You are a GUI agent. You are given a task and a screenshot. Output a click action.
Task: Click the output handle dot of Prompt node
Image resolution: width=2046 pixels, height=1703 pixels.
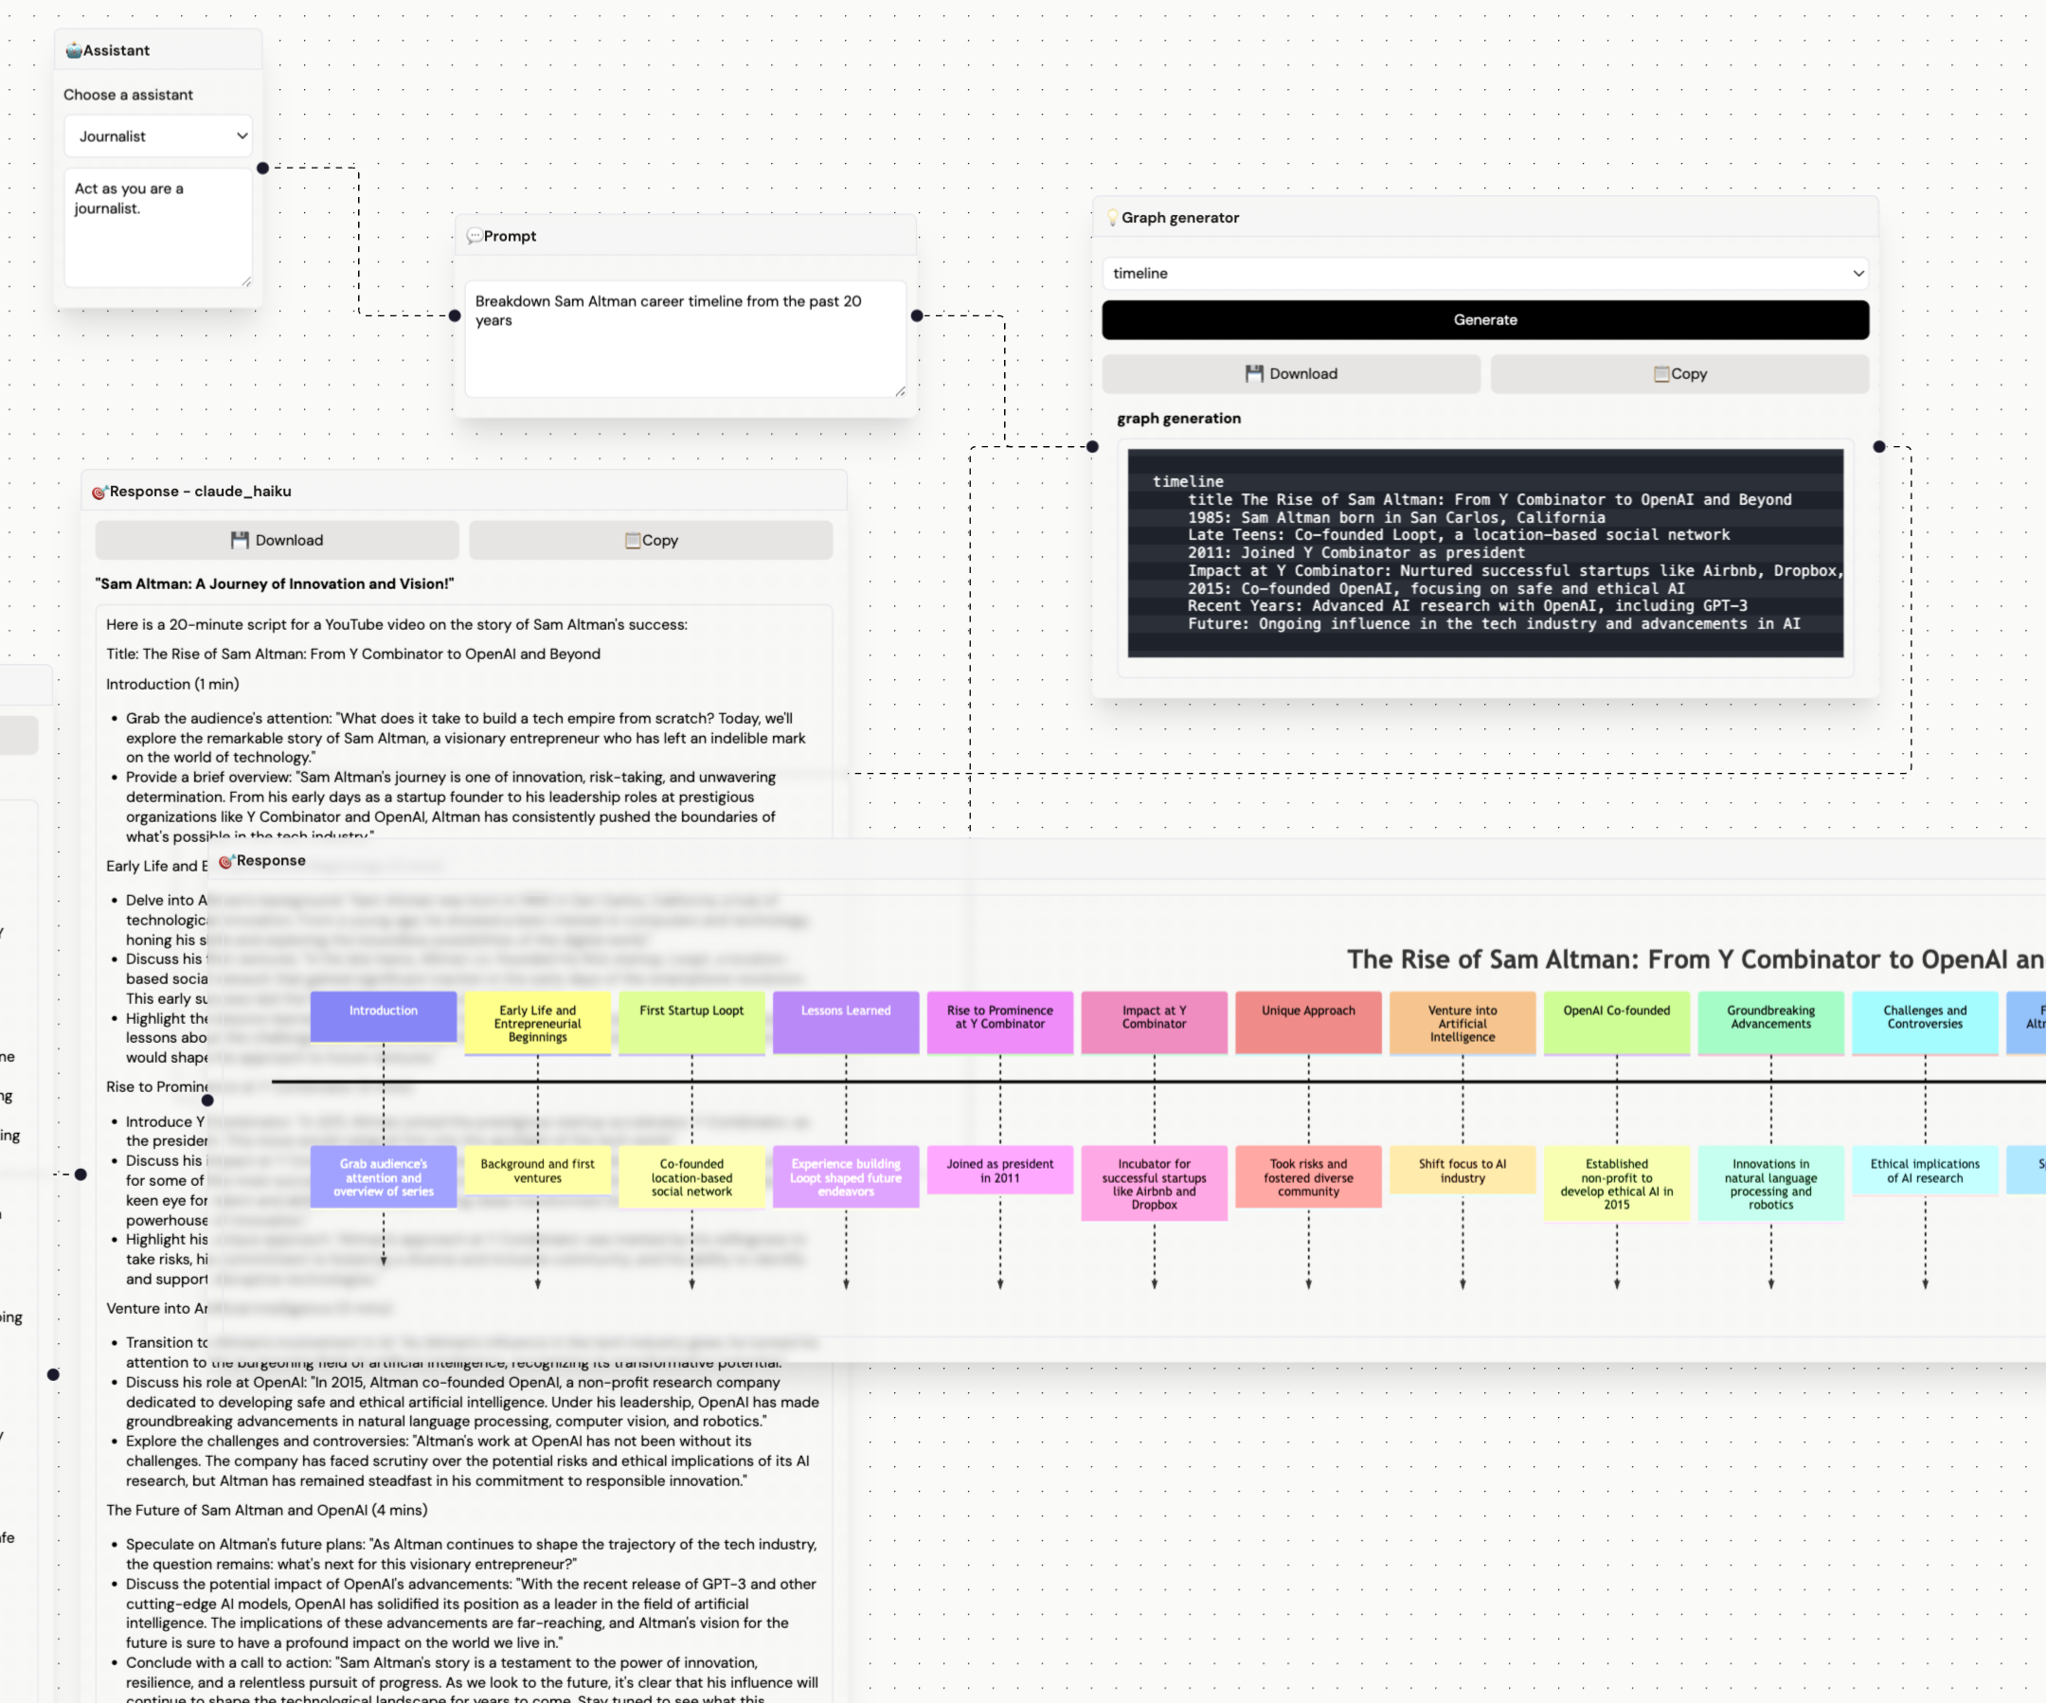917,315
